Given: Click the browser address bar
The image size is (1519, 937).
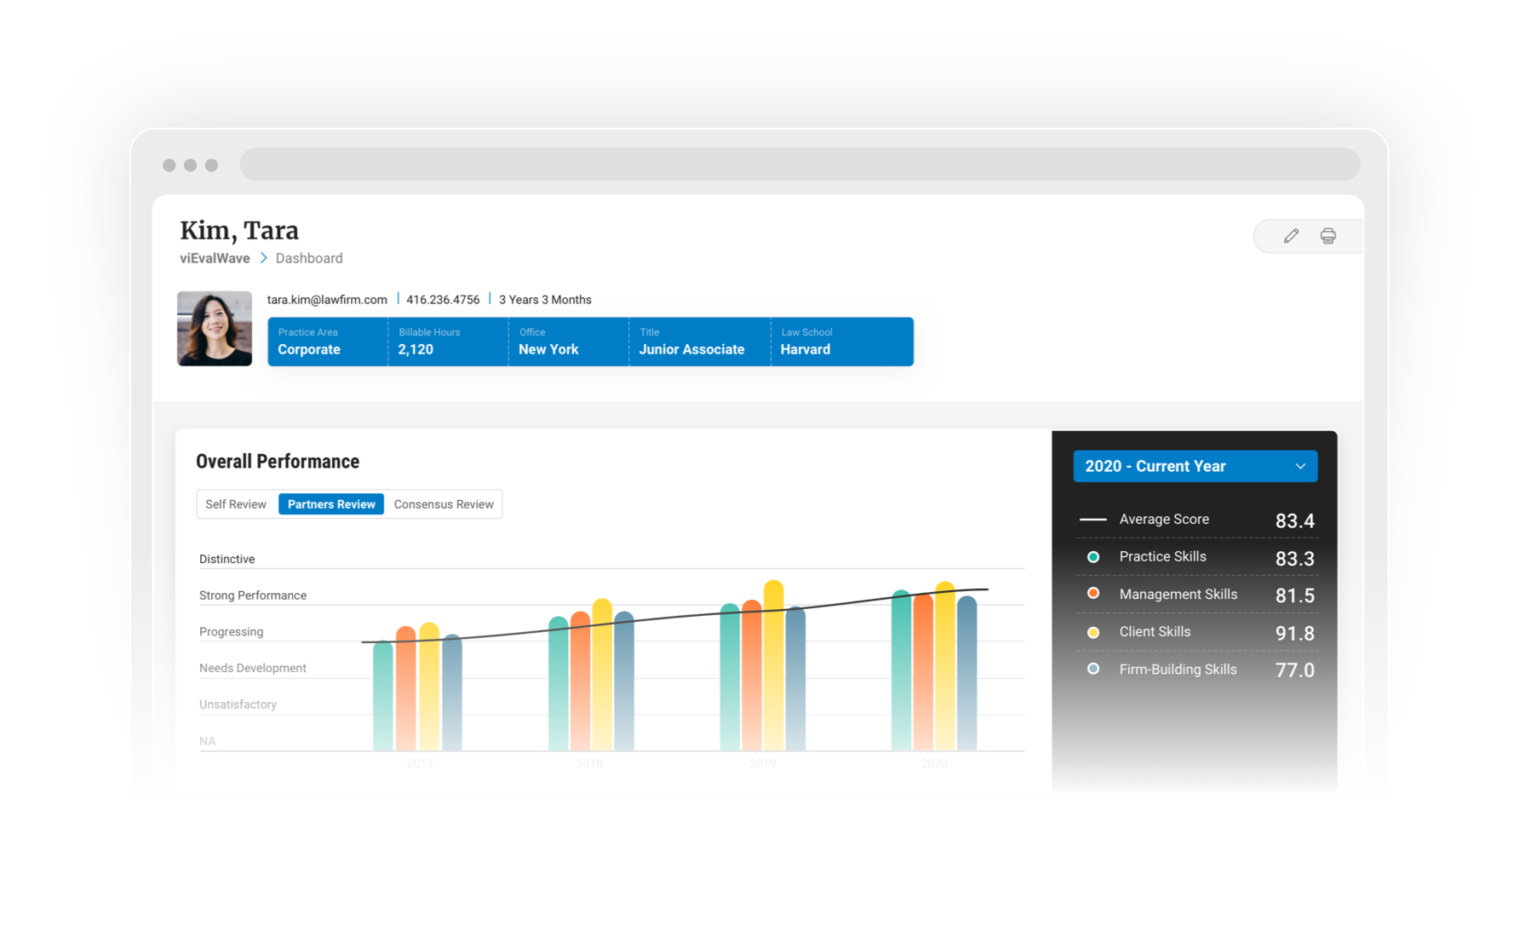Looking at the screenshot, I should (800, 164).
